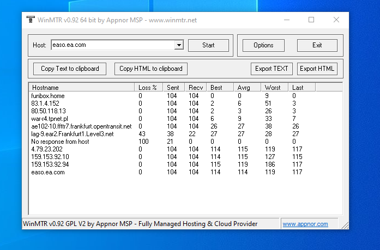Image resolution: width=380 pixels, height=250 pixels.
Task: Click the 100 loss value for no-response hop
Action: [143, 142]
